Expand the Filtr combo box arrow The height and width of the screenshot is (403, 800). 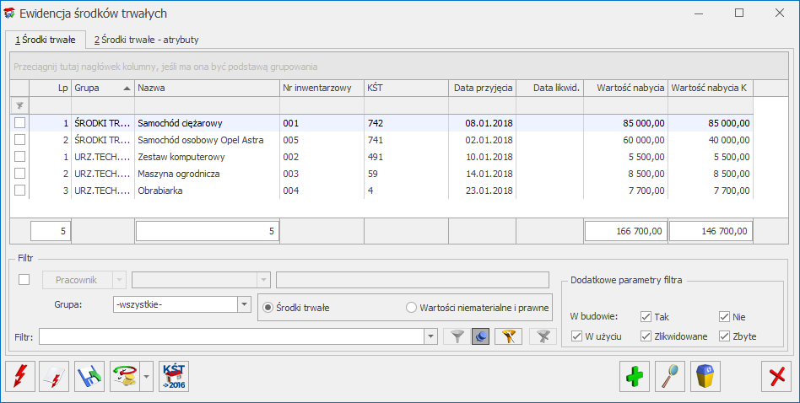(x=431, y=336)
